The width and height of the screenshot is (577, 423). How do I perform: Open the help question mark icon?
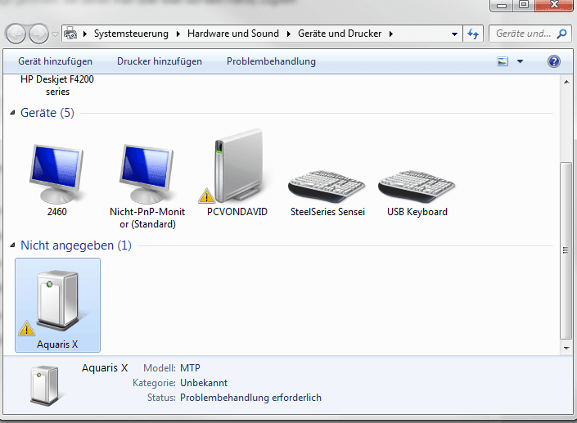[554, 61]
